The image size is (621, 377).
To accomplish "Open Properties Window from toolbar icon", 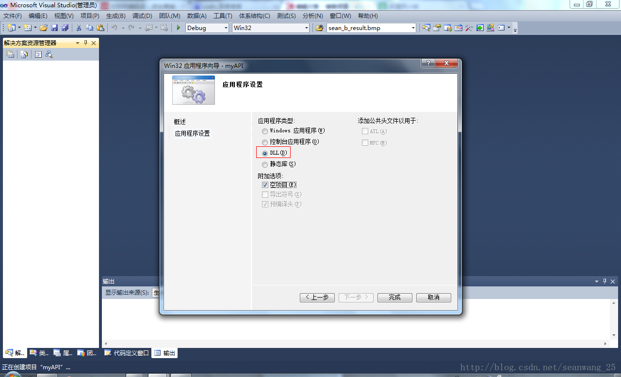I will (437, 28).
